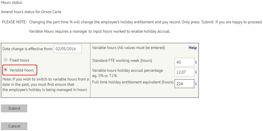The image size is (263, 131).
Task: Click the Standard FTE hours field showing 40
Action: click(184, 62)
